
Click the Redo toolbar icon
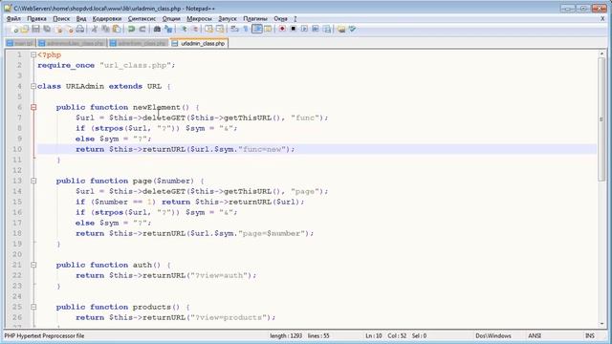tap(142, 29)
